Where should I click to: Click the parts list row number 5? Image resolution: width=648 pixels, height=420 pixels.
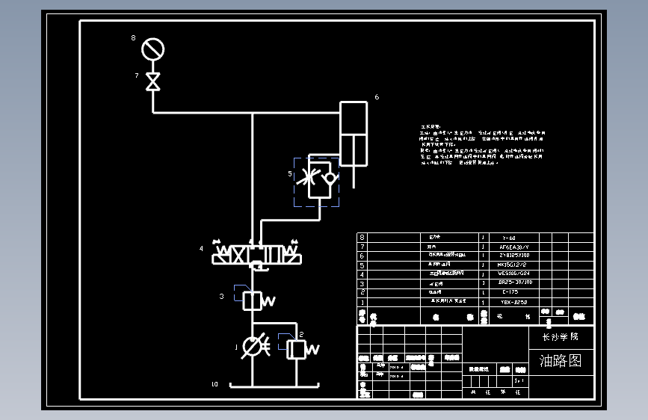362,265
